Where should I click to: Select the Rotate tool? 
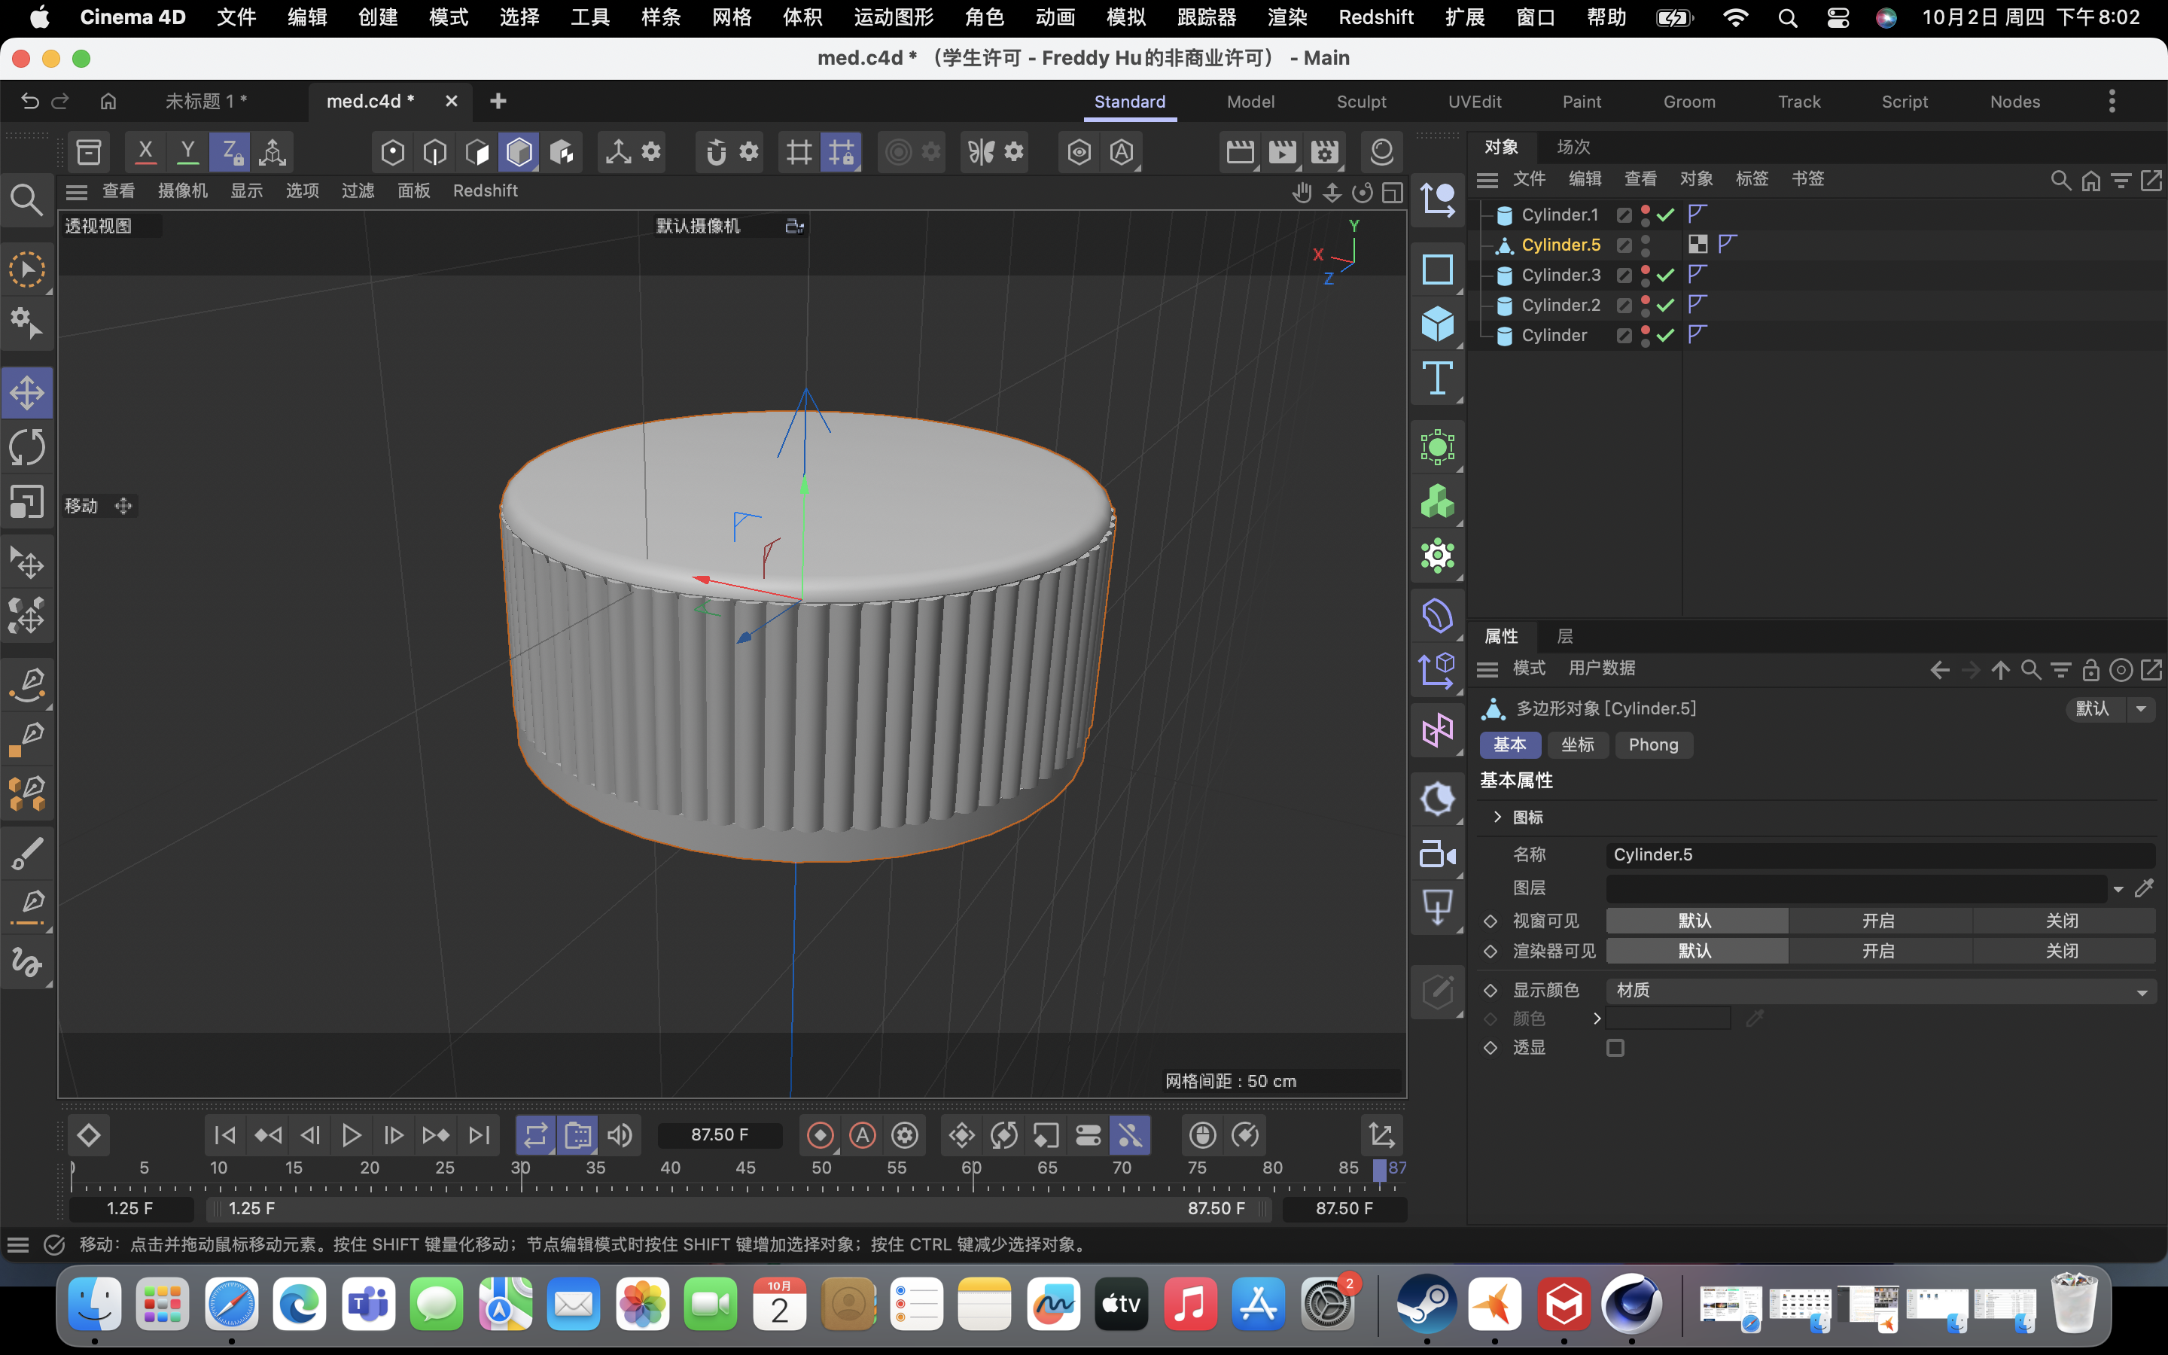pos(27,446)
